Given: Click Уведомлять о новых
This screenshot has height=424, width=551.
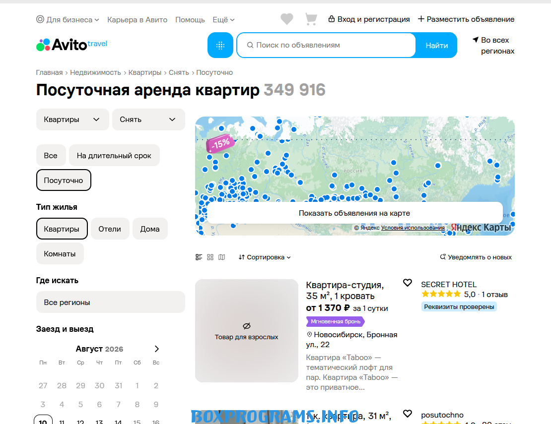Looking at the screenshot, I should (476, 257).
